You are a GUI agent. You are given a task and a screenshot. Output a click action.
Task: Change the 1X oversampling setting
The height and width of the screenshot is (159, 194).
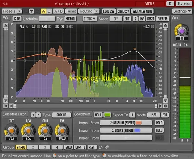tap(170, 3)
